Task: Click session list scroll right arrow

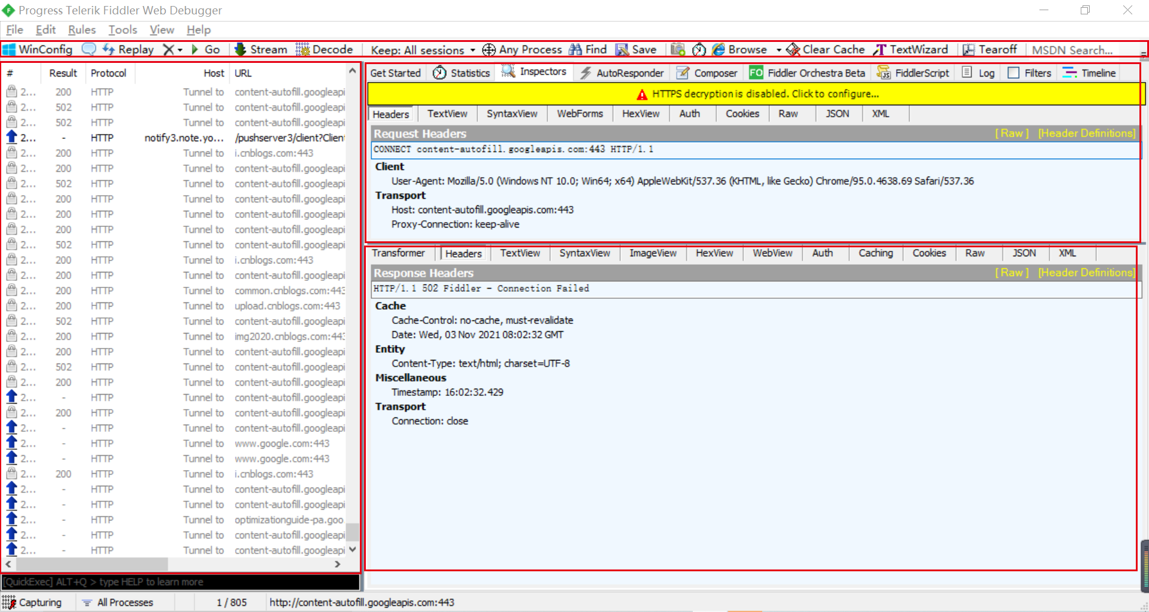Action: [338, 564]
